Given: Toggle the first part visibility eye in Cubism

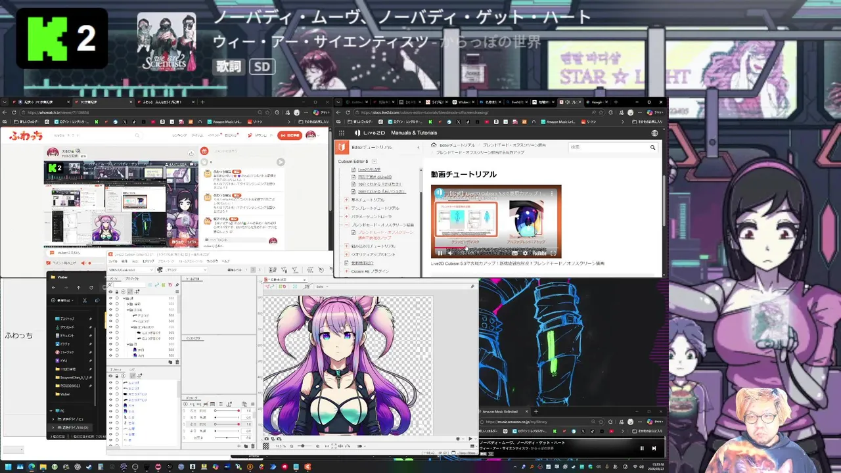Looking at the screenshot, I should [x=110, y=298].
